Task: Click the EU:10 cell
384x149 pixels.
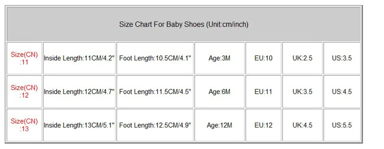Action: pyautogui.click(x=263, y=58)
